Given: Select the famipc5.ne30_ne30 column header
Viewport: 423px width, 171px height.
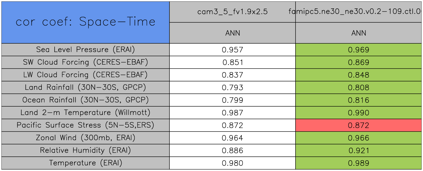Looking at the screenshot, I should [359, 12].
